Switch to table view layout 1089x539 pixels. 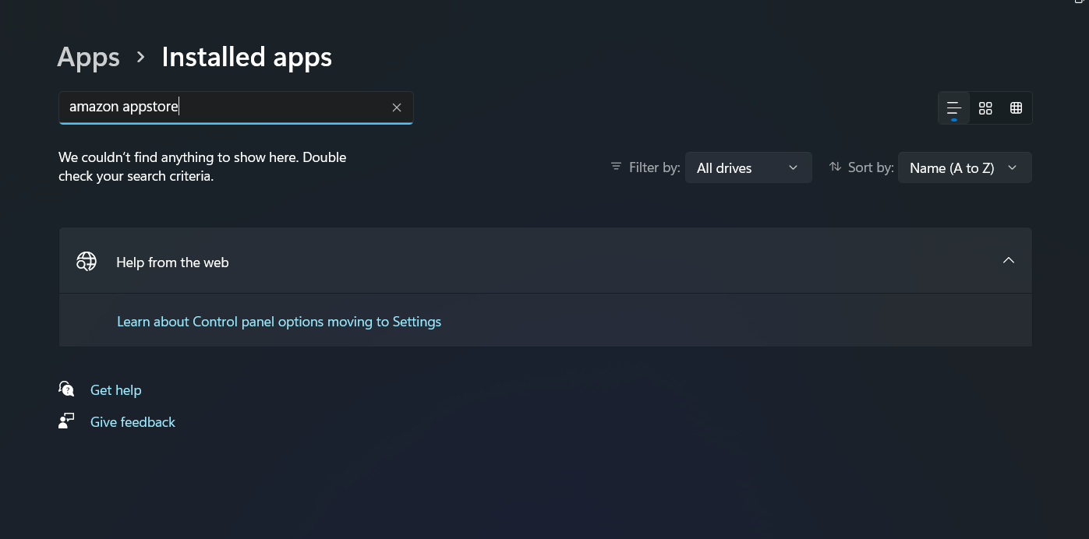(1016, 108)
